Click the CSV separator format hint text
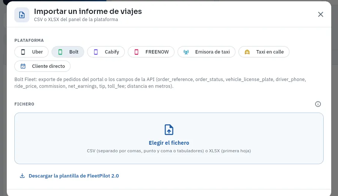 coord(169,151)
